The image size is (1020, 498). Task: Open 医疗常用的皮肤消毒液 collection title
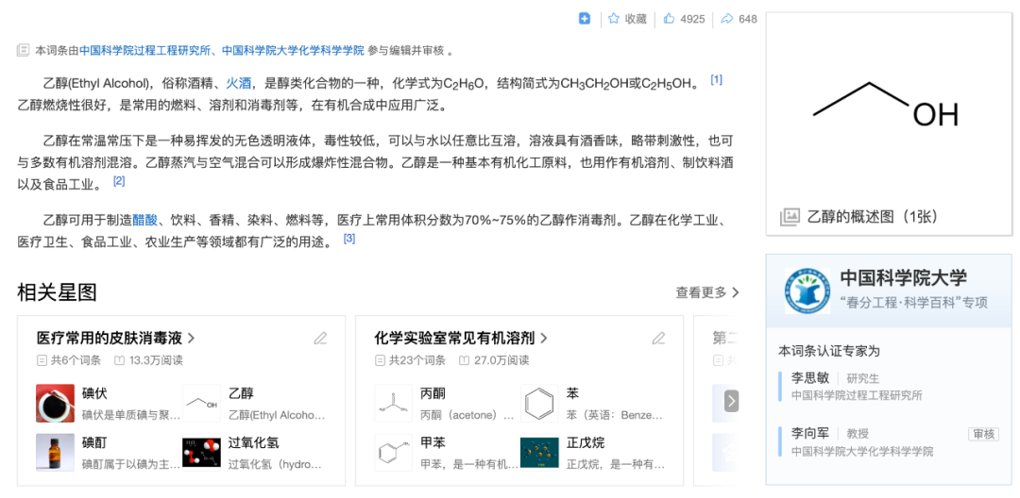pyautogui.click(x=116, y=339)
